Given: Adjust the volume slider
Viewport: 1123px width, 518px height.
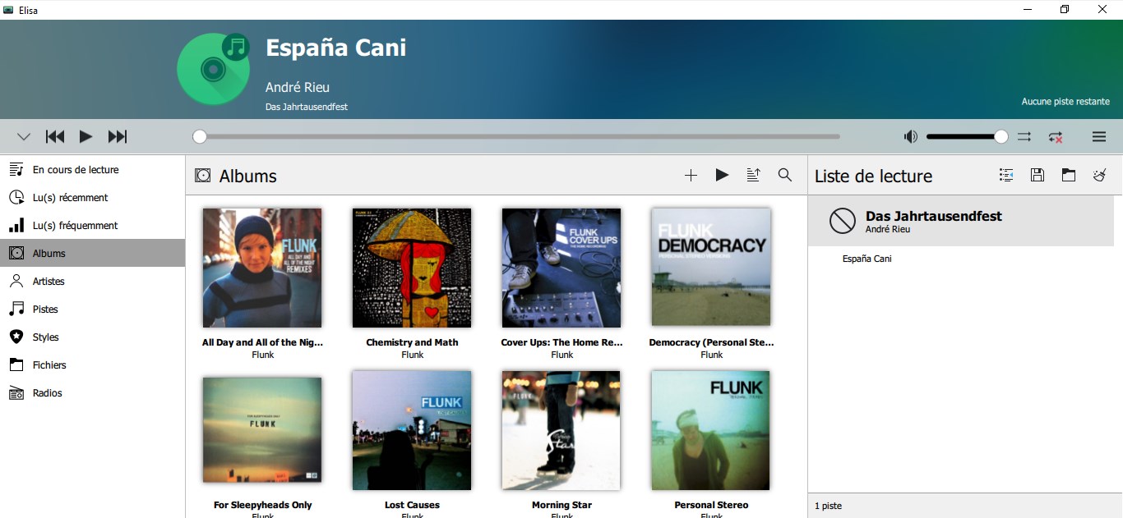Looking at the screenshot, I should pyautogui.click(x=967, y=137).
